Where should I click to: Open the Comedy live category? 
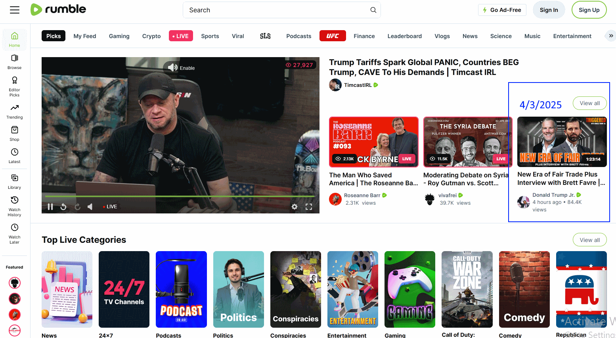(524, 289)
